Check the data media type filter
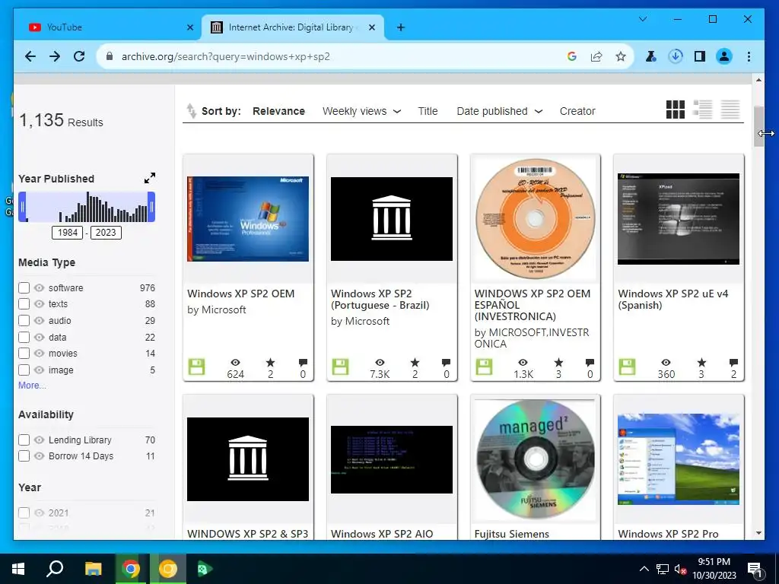 (24, 337)
